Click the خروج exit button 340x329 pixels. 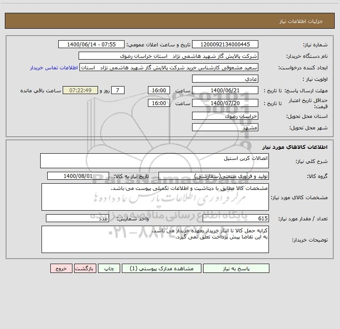coord(61,268)
